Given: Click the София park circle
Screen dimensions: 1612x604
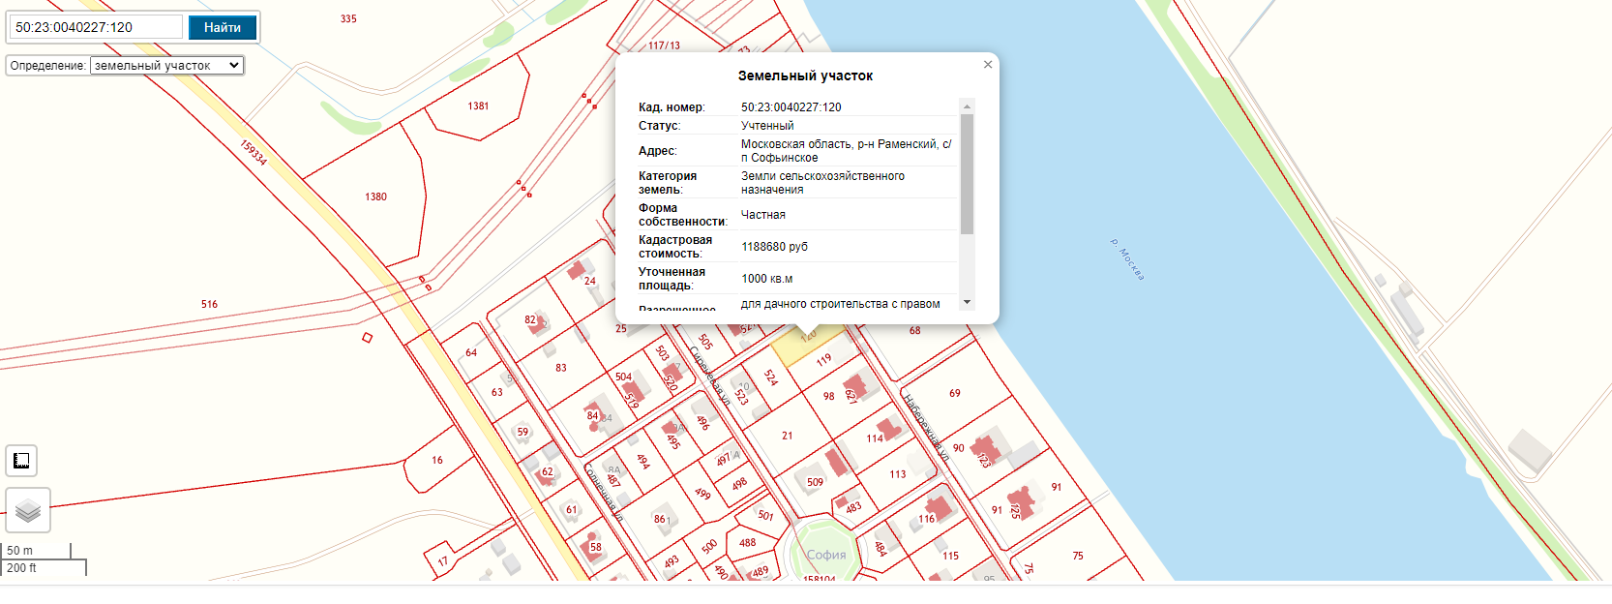Looking at the screenshot, I should (825, 553).
